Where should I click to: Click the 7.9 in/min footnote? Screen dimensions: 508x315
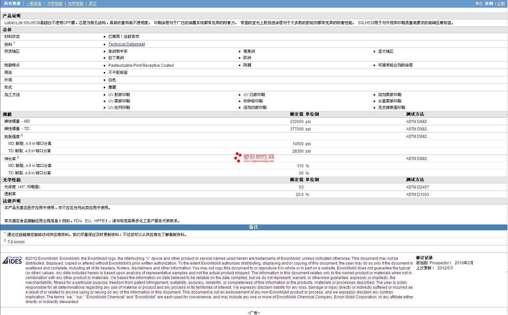(x=16, y=242)
